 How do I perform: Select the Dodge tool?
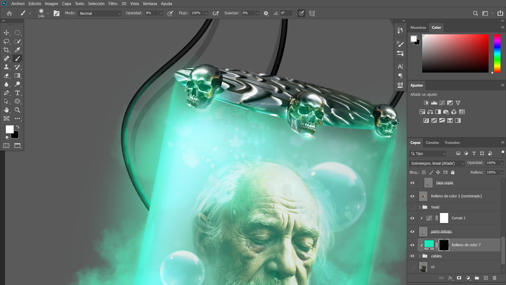(x=17, y=84)
